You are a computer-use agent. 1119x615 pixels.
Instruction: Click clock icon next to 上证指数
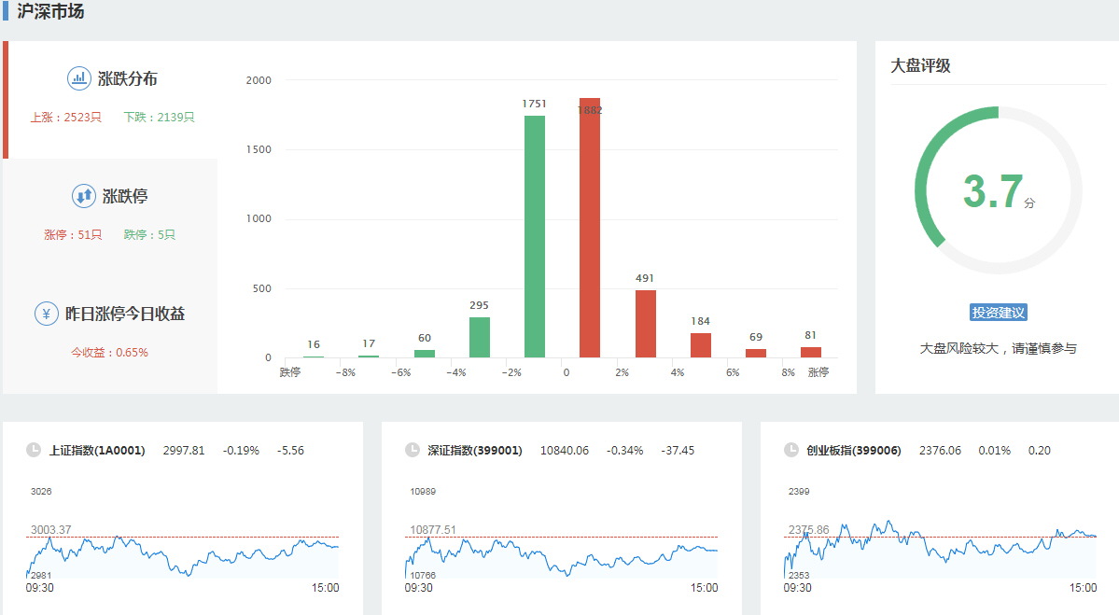[34, 450]
